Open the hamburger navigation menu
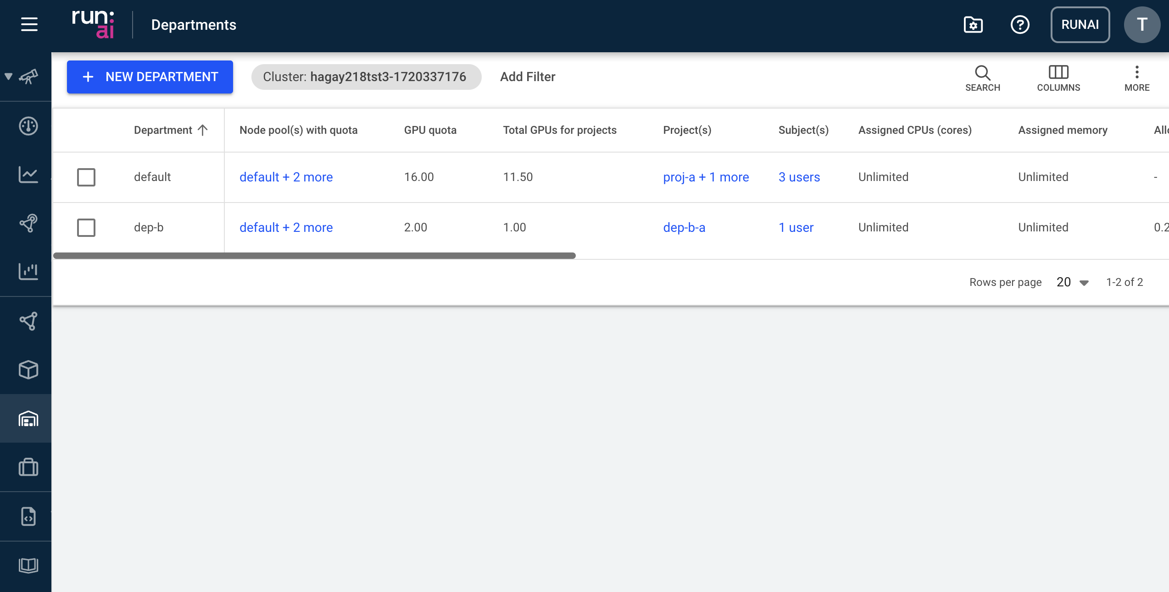Screen dimensions: 1169x592 pos(29,24)
